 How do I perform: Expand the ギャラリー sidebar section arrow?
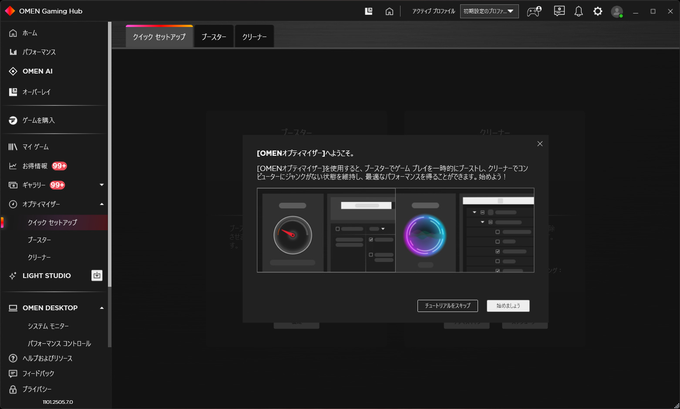pyautogui.click(x=102, y=185)
